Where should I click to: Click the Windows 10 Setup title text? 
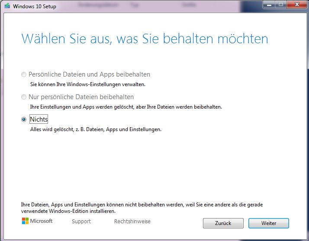pos(35,6)
